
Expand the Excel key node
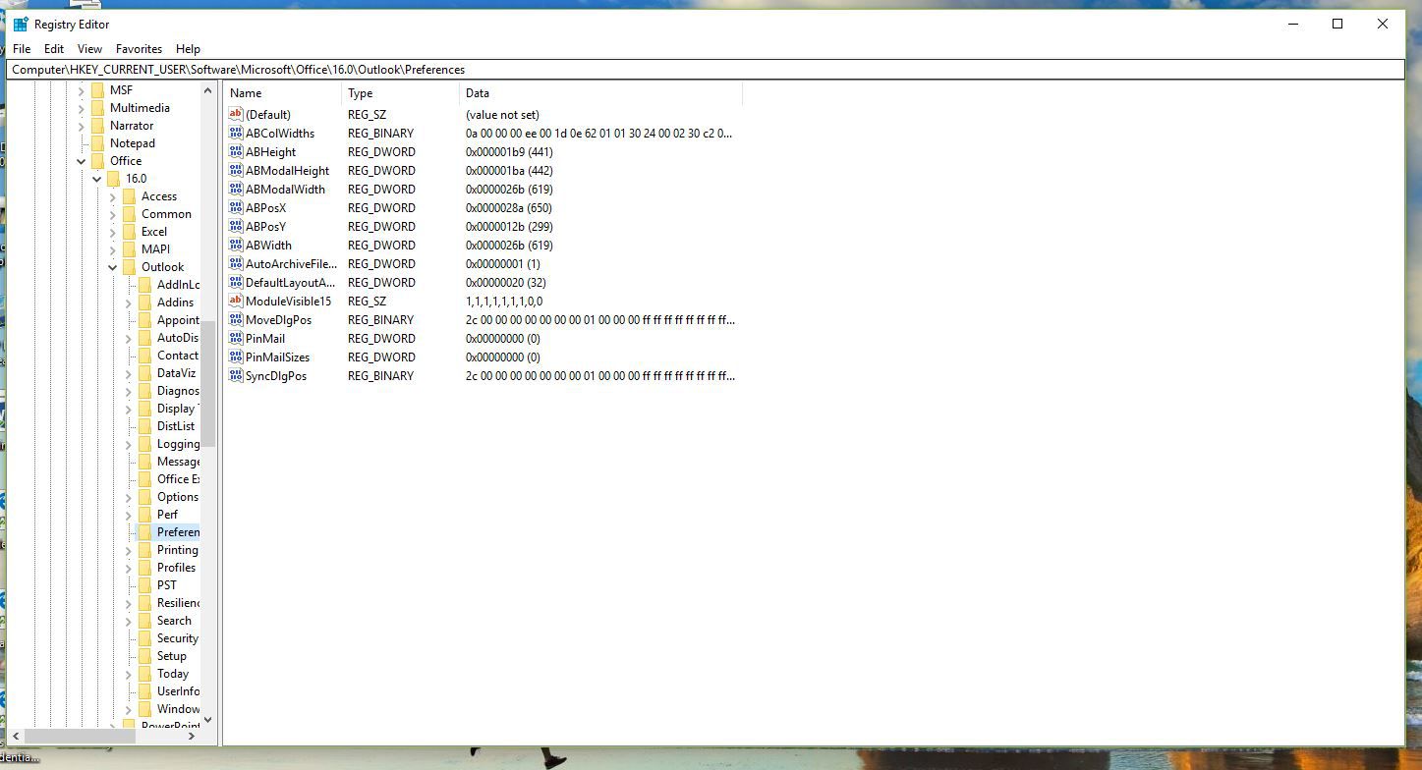click(x=113, y=232)
